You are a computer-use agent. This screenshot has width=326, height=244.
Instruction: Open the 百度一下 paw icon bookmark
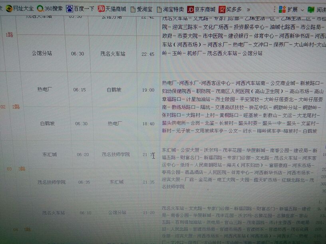69,9
